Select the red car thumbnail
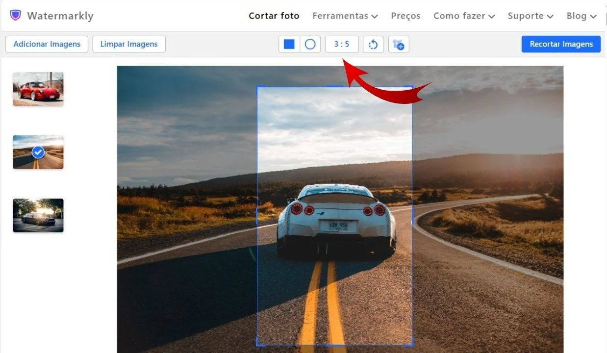This screenshot has height=353, width=607. pyautogui.click(x=38, y=89)
